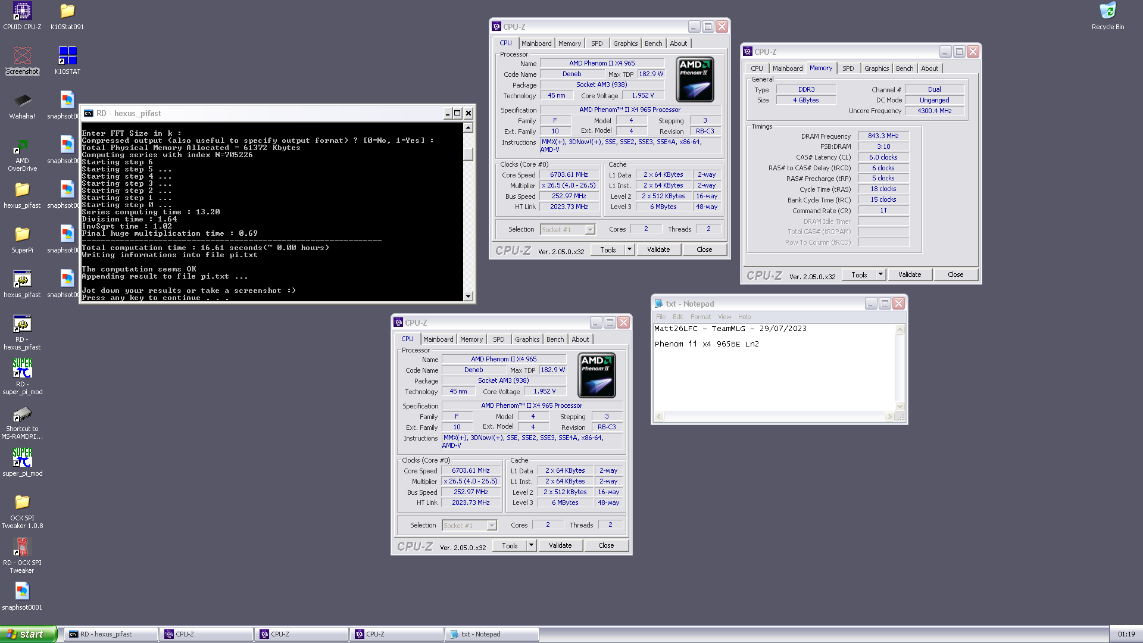Open the hexus_pifast application icon below SuperPi
The width and height of the screenshot is (1143, 643).
pyautogui.click(x=22, y=284)
